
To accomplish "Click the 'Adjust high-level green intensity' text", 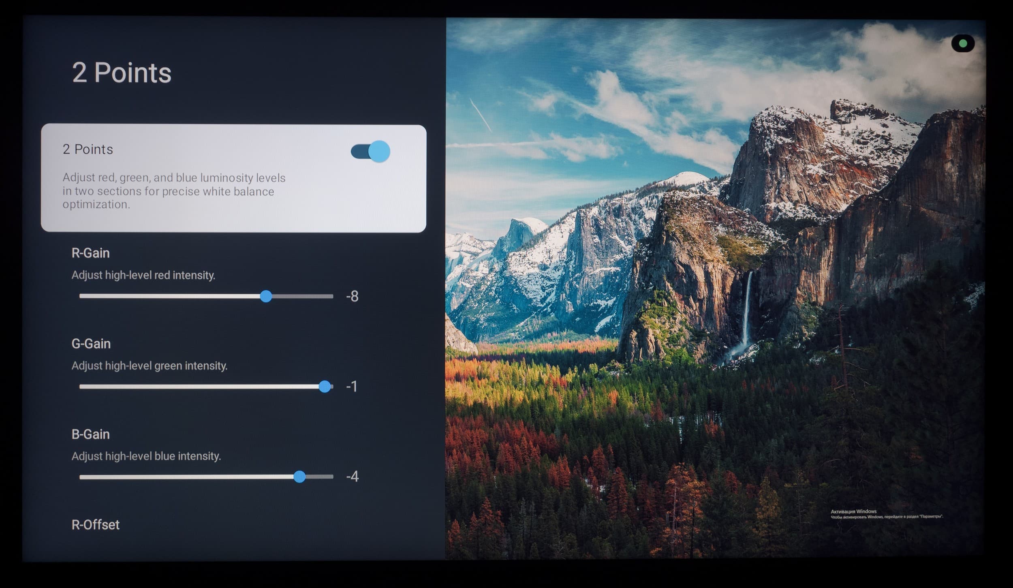I will tap(149, 366).
